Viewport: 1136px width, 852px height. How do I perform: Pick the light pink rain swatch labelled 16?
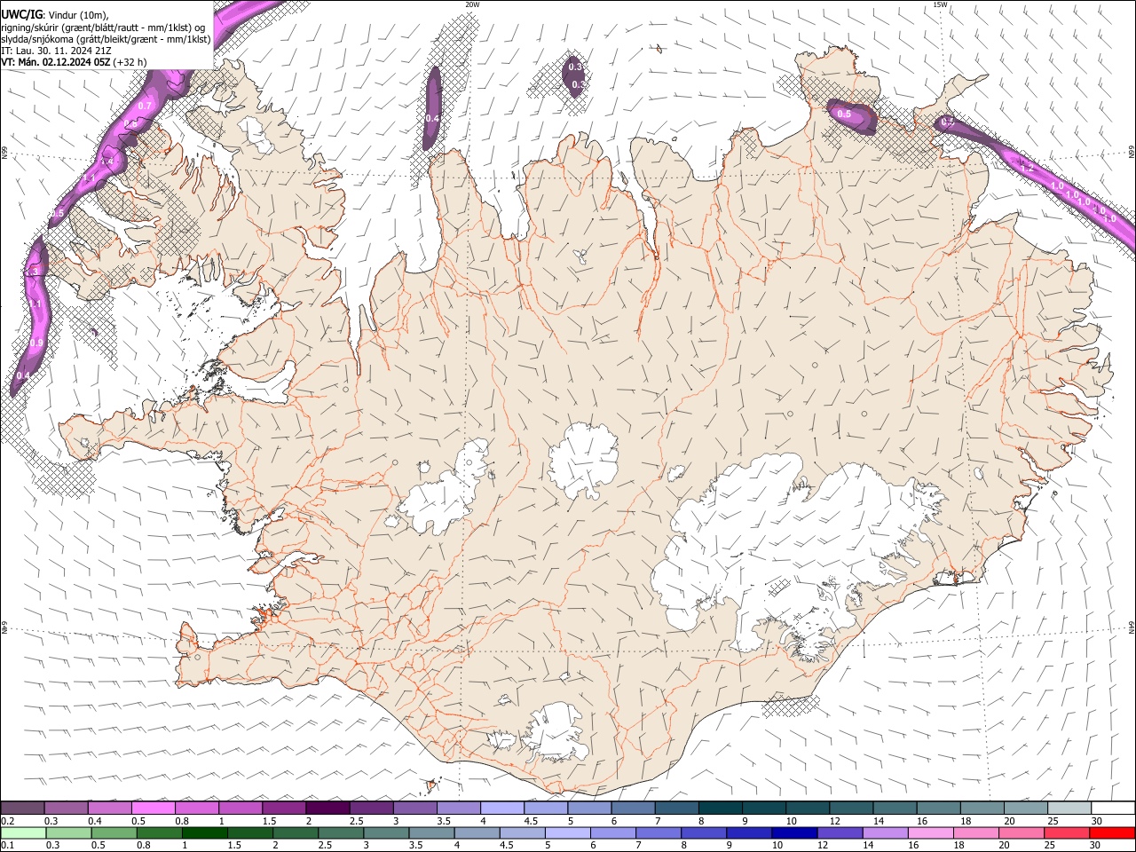[x=932, y=832]
